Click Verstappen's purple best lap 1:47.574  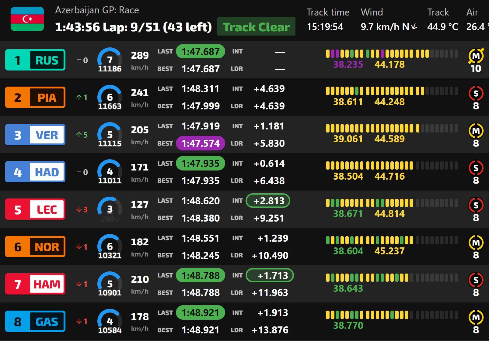click(201, 143)
